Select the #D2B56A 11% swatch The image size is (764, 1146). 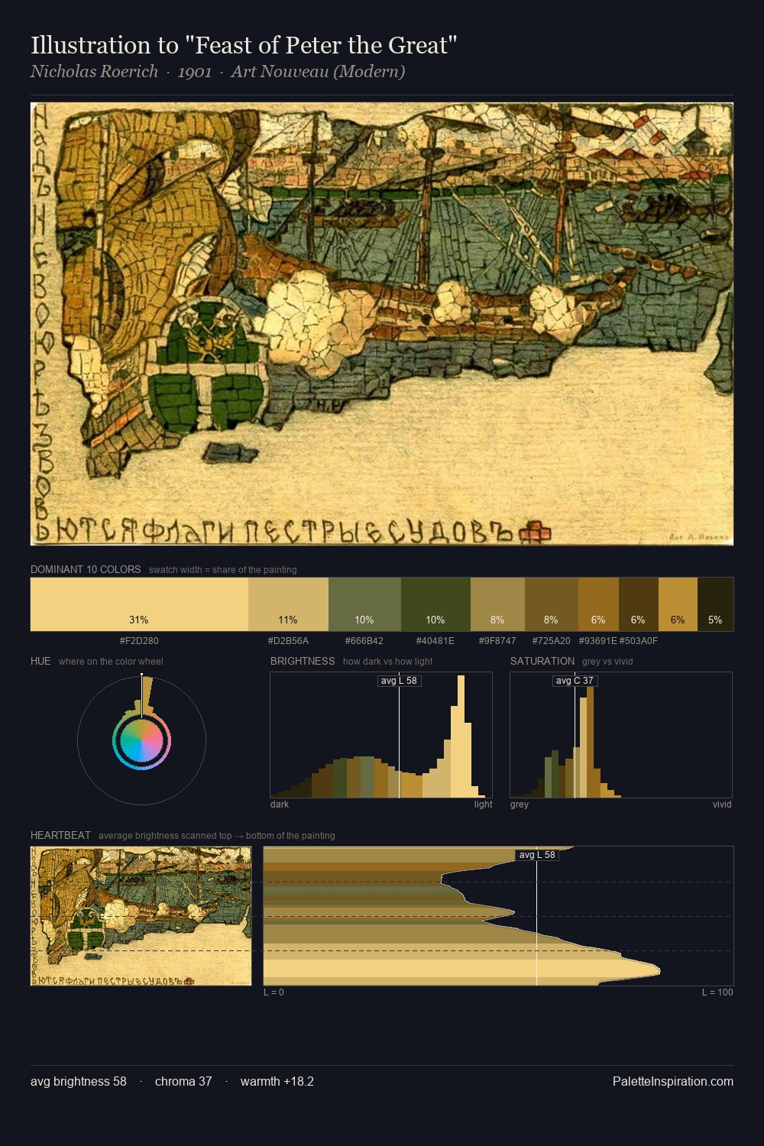288,604
